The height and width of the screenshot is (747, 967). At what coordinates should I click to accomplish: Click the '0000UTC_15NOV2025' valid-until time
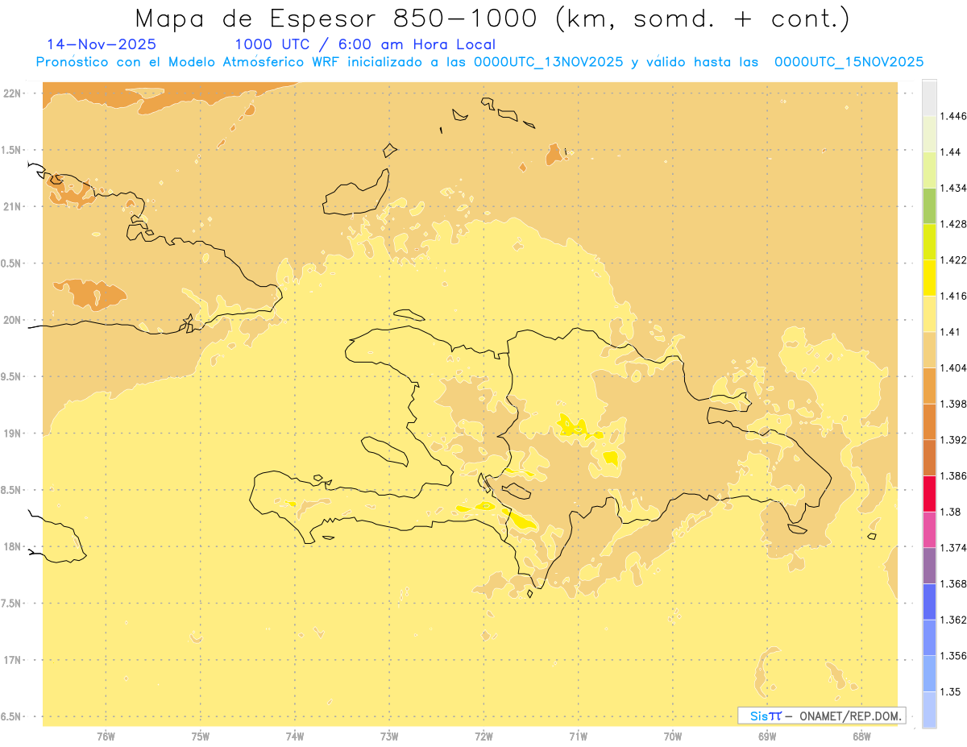point(849,62)
